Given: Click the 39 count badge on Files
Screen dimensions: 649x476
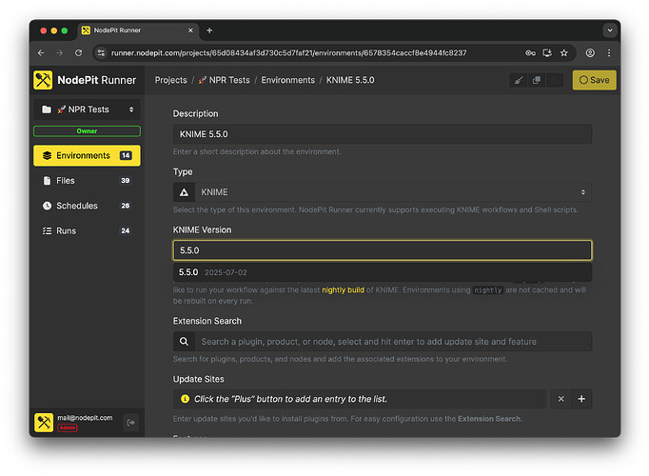Looking at the screenshot, I should point(126,181).
